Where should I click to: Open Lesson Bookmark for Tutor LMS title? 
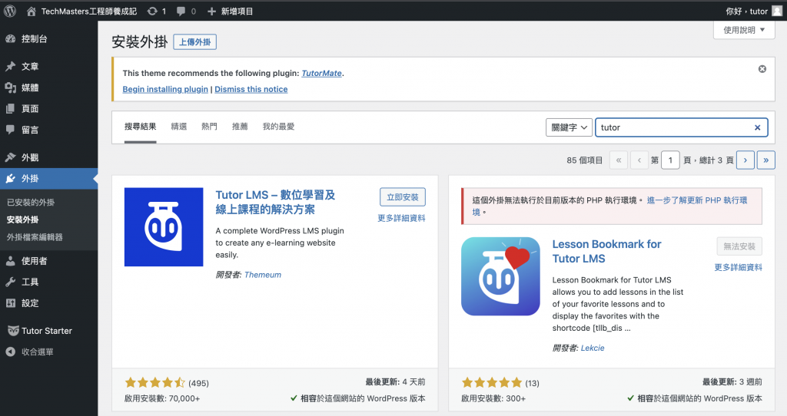pyautogui.click(x=607, y=251)
